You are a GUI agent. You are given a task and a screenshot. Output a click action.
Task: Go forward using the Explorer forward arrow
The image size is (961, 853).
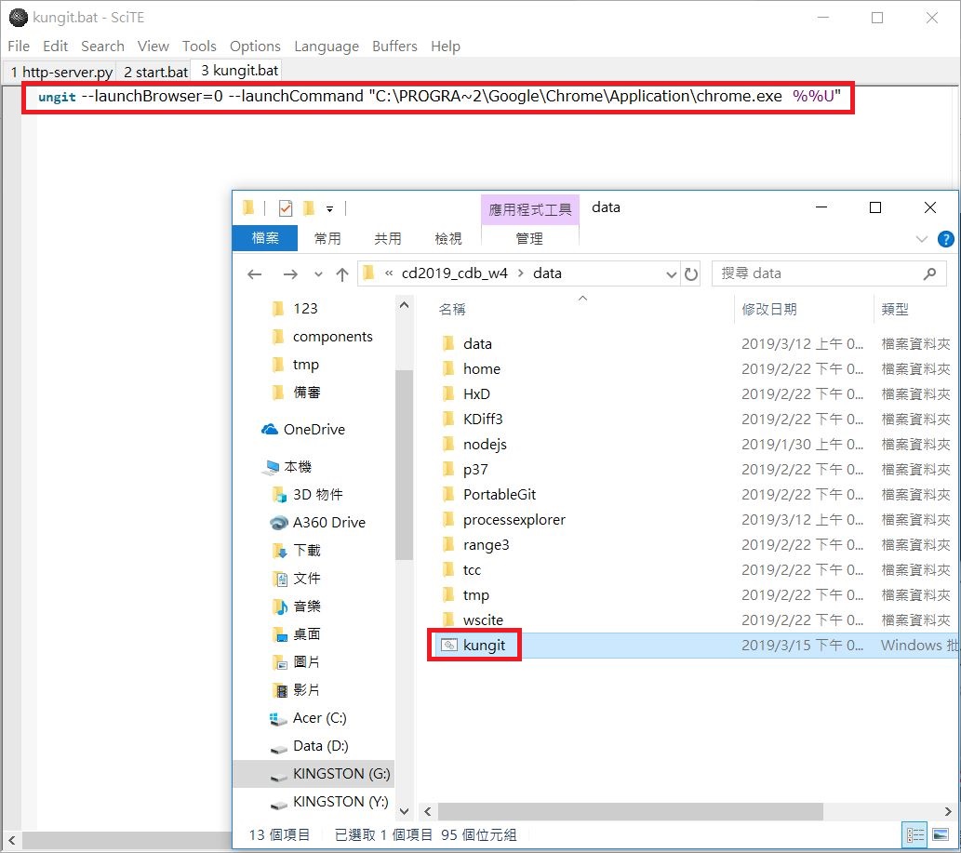tap(290, 273)
